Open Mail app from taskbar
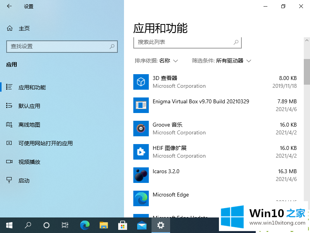Viewport: 310px width, 233px height. pos(142,225)
